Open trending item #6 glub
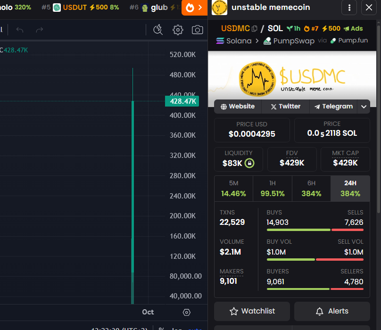 [x=155, y=8]
